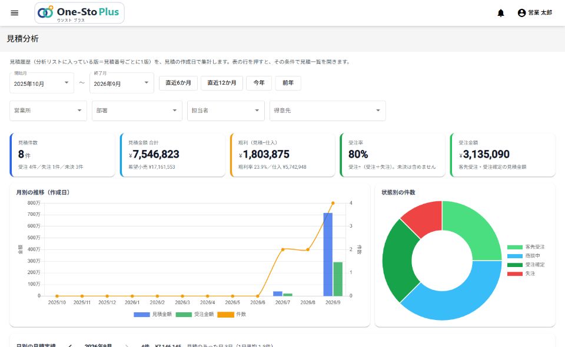Click the dark green 受注確定 donut segment

pos(398,259)
